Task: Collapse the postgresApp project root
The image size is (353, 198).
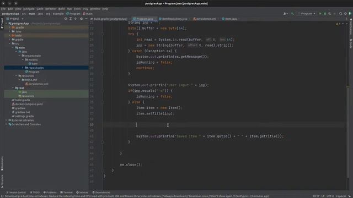Action: 6,24
